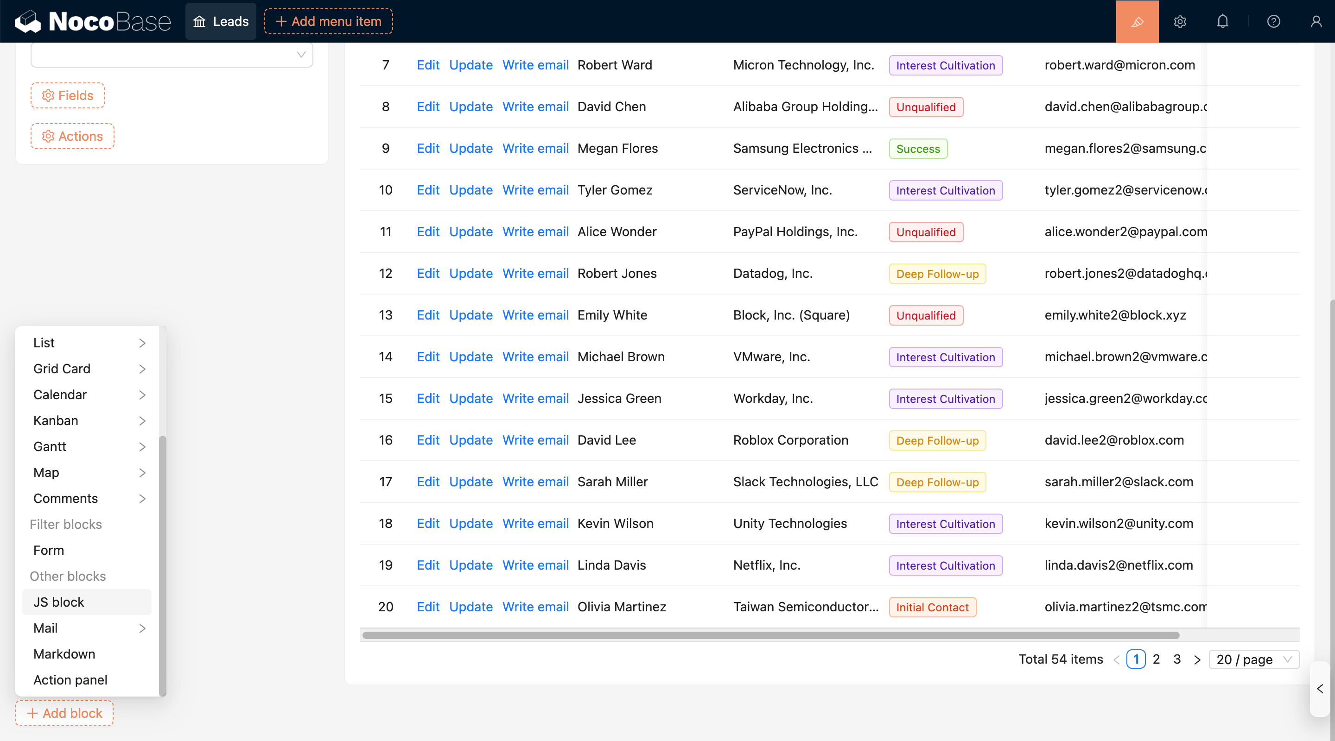1335x741 pixels.
Task: Open Fields gear configuration
Action: pyautogui.click(x=68, y=95)
